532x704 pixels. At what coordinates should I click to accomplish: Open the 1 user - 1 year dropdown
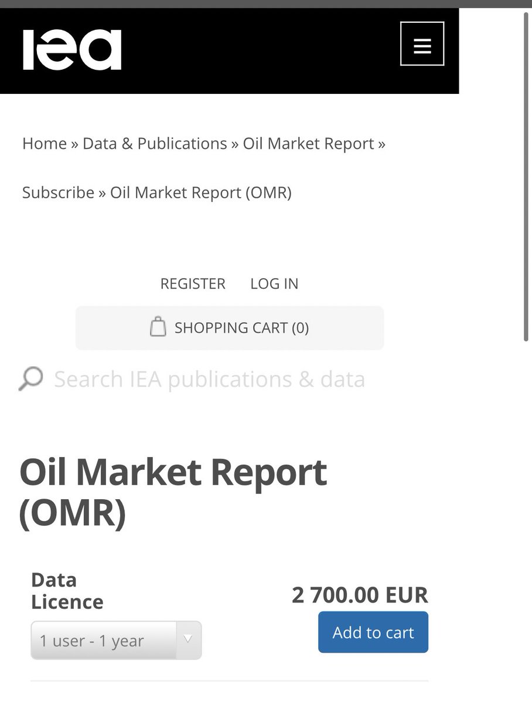[x=116, y=641]
